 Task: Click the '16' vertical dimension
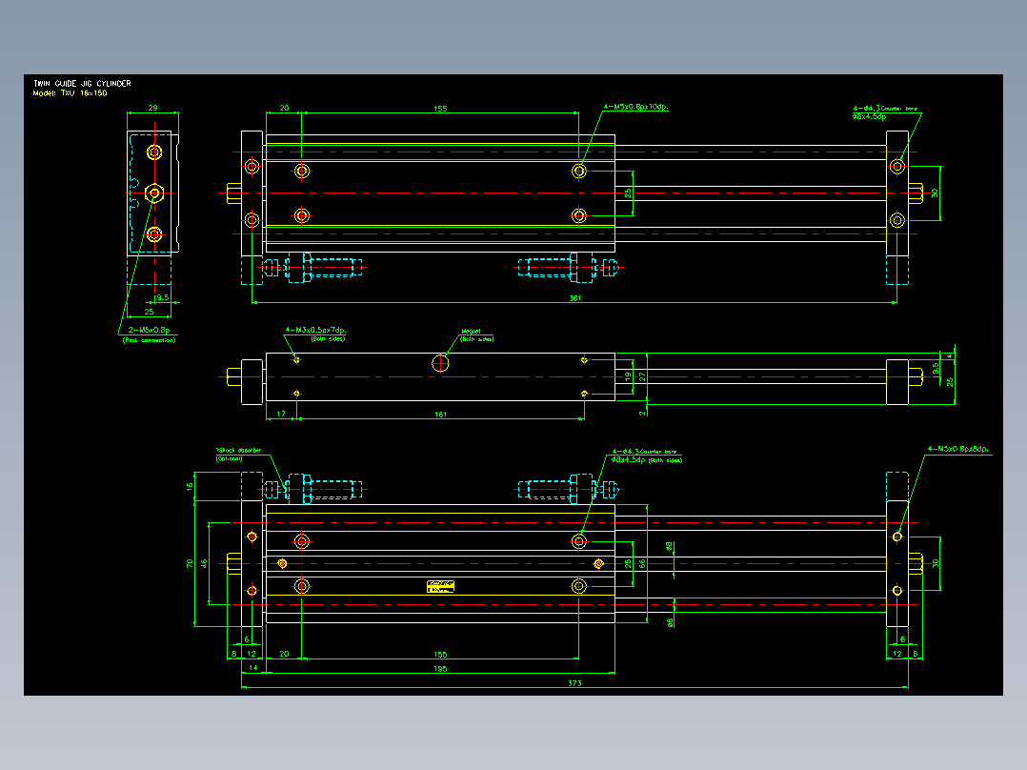coord(190,487)
